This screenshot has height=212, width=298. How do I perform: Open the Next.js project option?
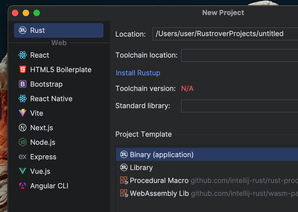[59, 128]
